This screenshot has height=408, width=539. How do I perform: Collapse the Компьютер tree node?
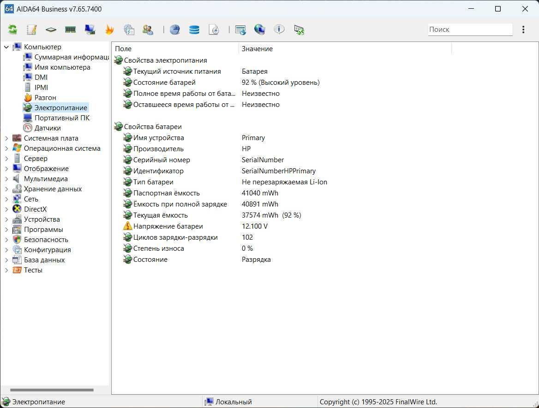pos(6,47)
